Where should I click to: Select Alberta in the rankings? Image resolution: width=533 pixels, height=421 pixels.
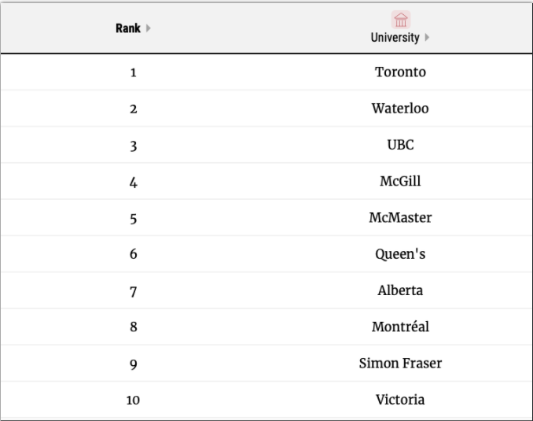point(400,290)
